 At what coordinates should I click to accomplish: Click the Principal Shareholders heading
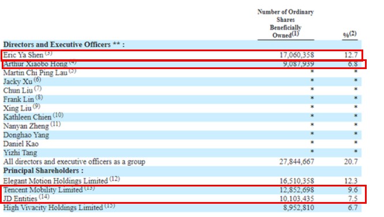(43, 170)
